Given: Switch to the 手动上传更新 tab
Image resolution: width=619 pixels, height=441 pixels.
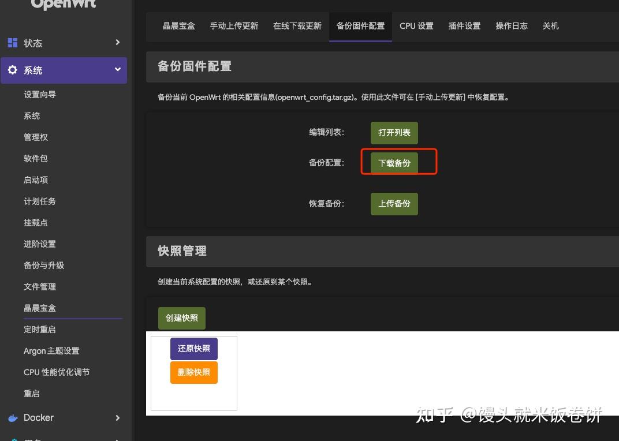Looking at the screenshot, I should [x=234, y=26].
